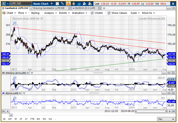
Task: Expand the Day interval combo box
Action: coord(166,119)
